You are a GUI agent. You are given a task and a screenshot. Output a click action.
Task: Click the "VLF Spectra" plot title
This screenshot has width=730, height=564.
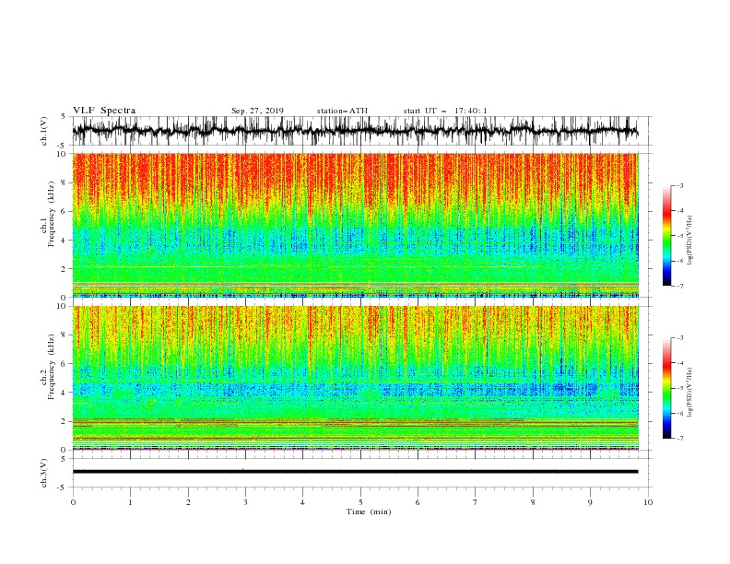click(x=104, y=111)
